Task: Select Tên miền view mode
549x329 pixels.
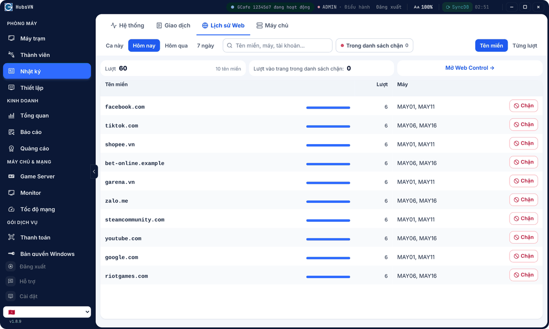Action: coord(491,46)
